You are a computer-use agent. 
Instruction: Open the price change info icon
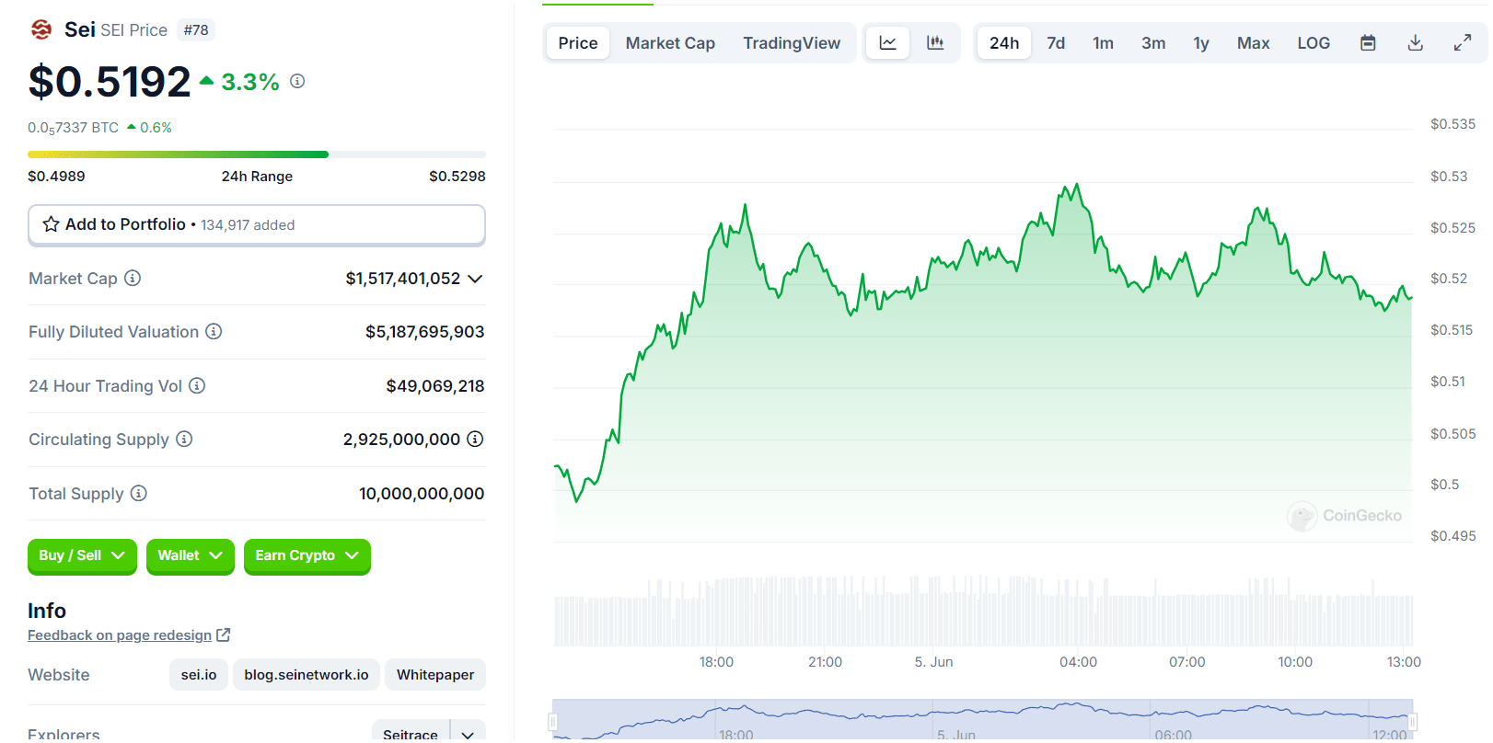[297, 81]
